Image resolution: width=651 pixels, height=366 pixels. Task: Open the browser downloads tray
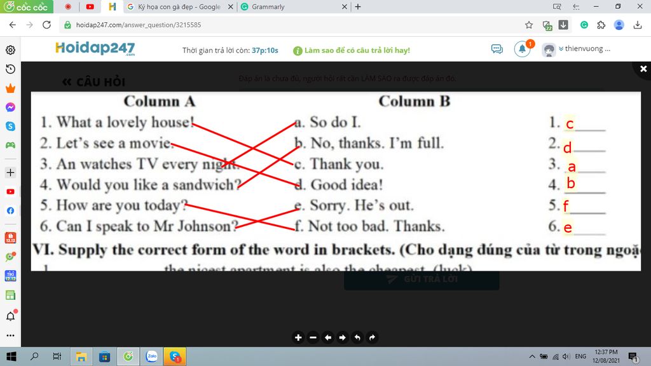[x=638, y=25]
